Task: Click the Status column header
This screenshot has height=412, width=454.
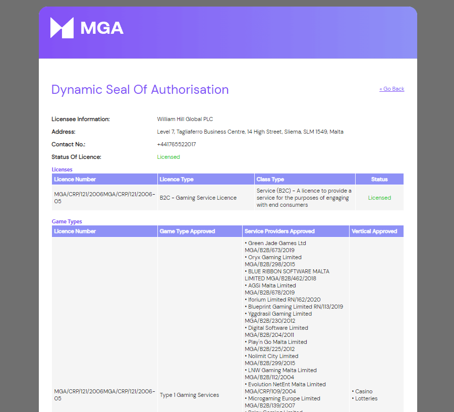Action: coord(379,179)
